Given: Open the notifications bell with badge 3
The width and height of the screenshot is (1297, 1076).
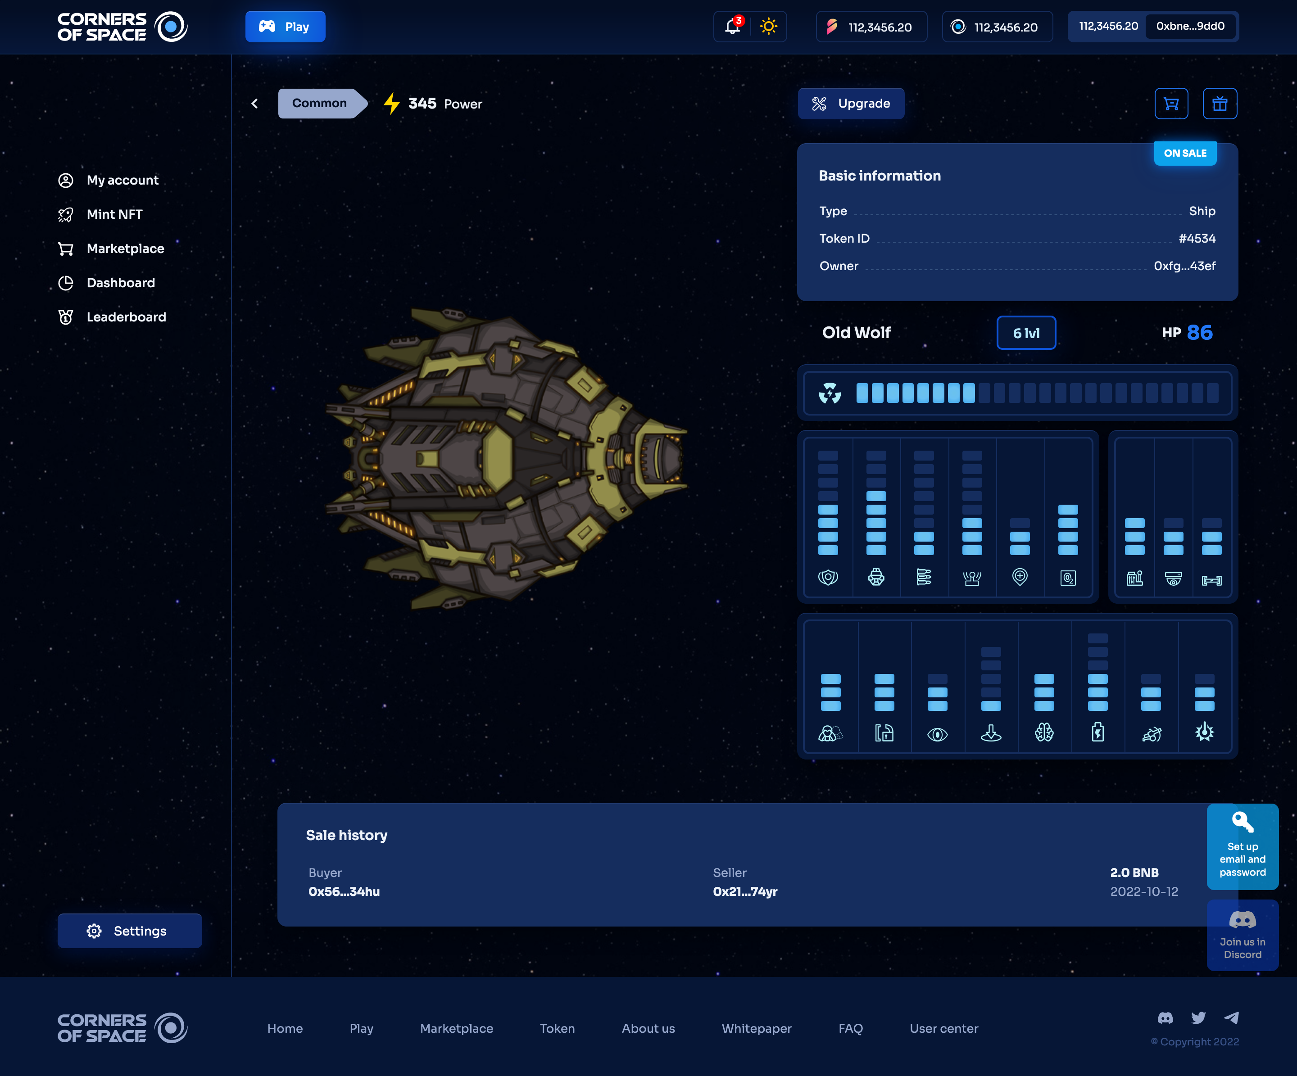Looking at the screenshot, I should (733, 26).
